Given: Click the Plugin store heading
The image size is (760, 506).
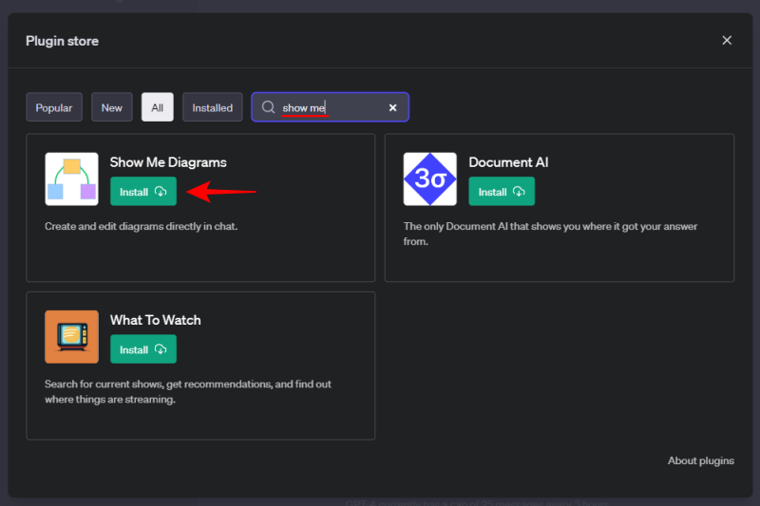Looking at the screenshot, I should click(x=62, y=41).
